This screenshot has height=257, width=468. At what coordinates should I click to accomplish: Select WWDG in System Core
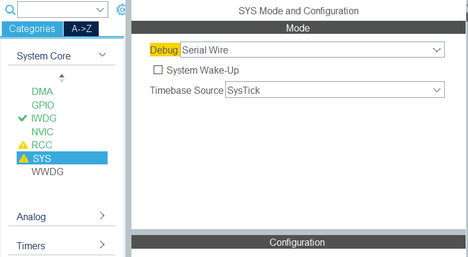[x=48, y=172]
